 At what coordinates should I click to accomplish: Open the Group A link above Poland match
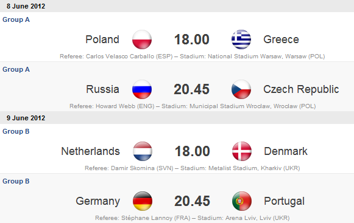pos(16,19)
